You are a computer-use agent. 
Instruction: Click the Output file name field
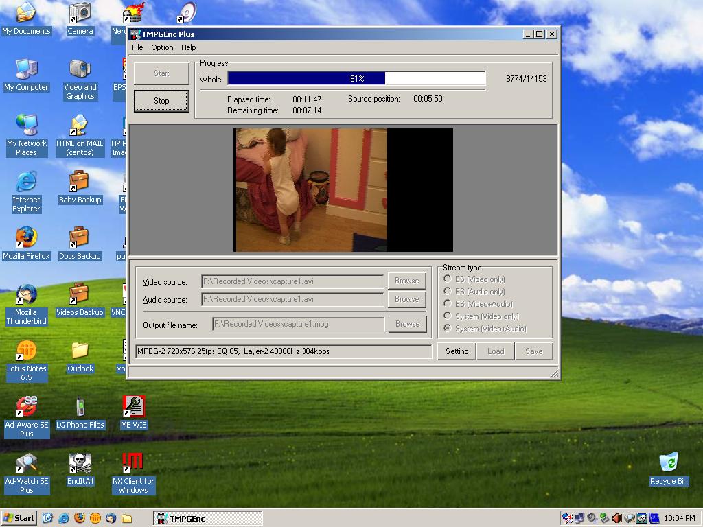click(298, 324)
